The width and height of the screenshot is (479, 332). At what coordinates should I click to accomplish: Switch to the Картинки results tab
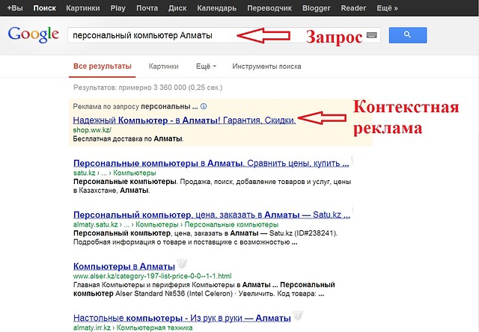[x=163, y=67]
